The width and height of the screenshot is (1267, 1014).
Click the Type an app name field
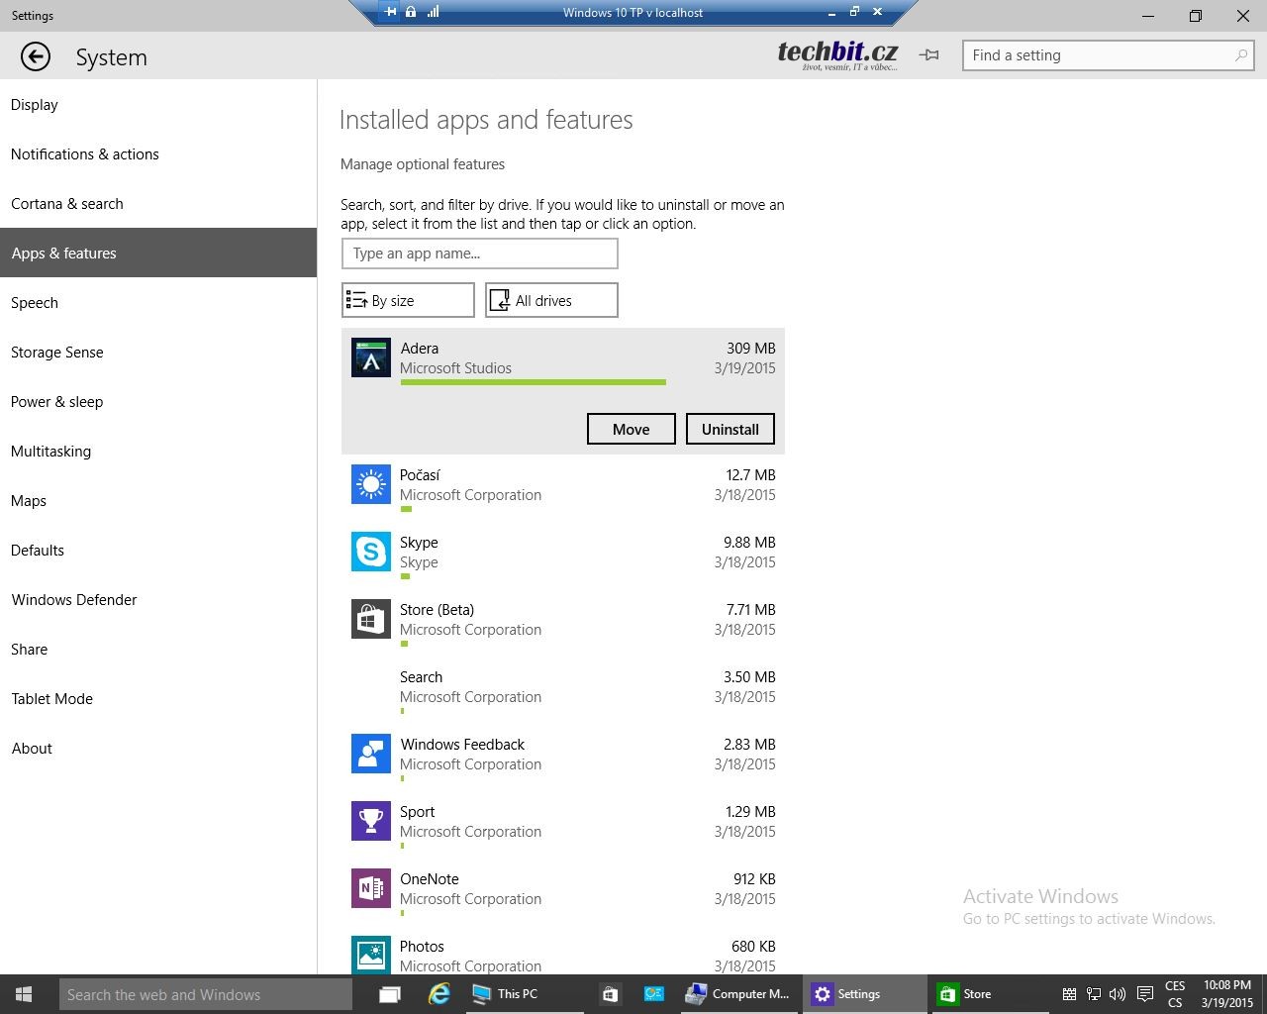coord(479,253)
